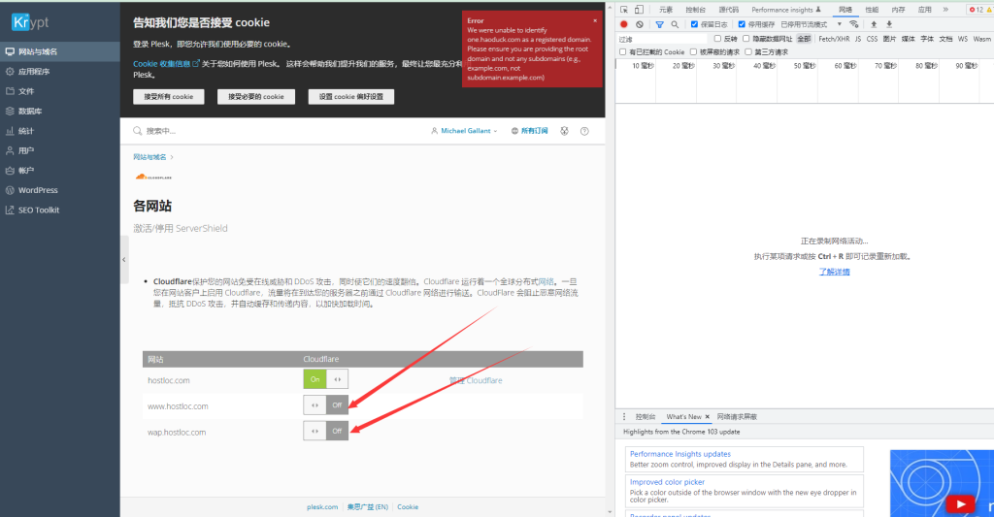Open network search with the magnifier icon
This screenshot has width=994, height=517.
tap(677, 24)
